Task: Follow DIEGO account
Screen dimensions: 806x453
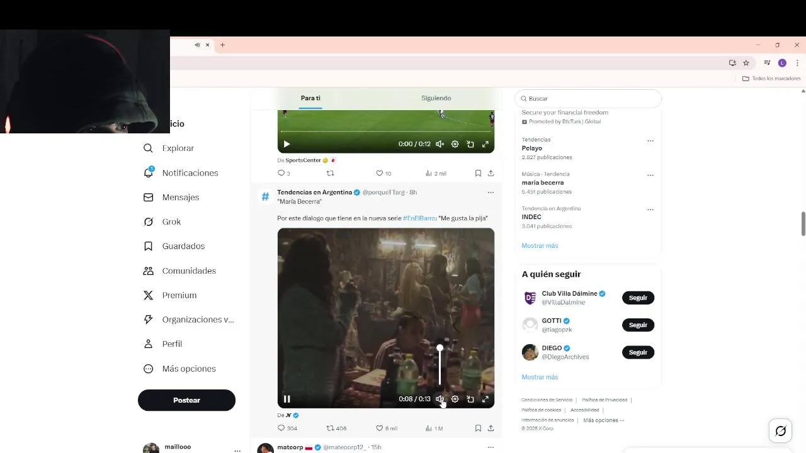Action: [638, 352]
